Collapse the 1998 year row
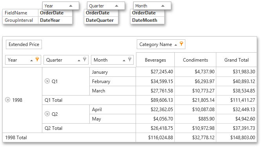Viewport: 261px width, 147px height. coord(7,100)
